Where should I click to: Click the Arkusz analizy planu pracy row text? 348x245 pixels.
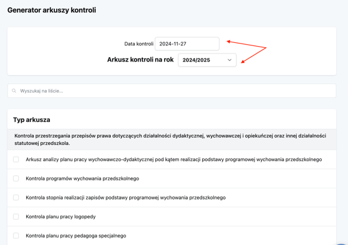(x=174, y=160)
